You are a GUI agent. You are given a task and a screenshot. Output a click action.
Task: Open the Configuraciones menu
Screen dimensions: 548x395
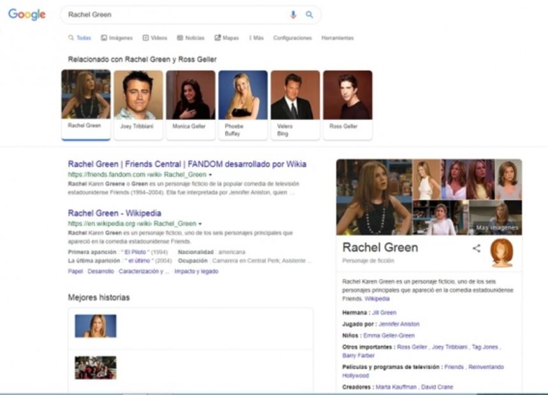(292, 38)
